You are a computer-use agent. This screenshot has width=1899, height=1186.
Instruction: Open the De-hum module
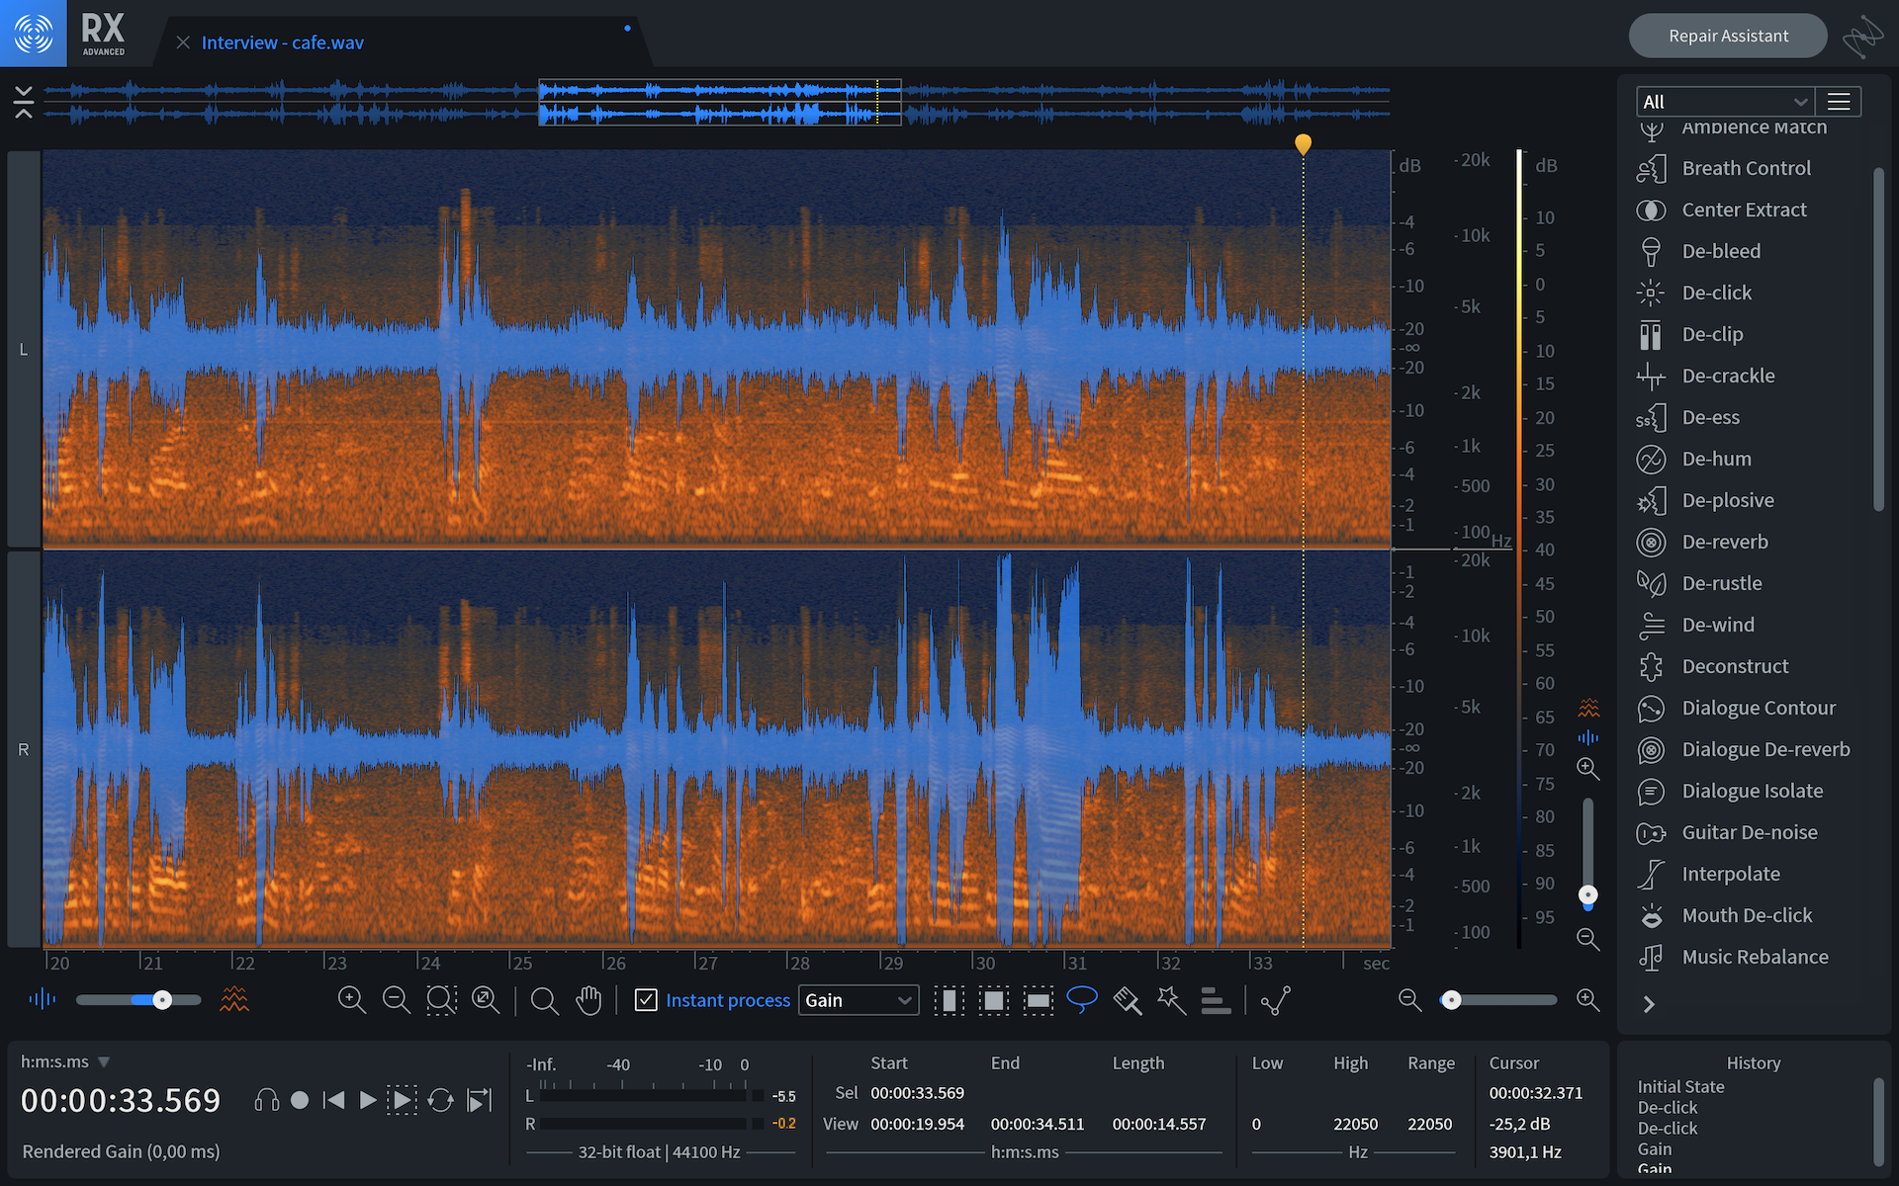[1716, 459]
